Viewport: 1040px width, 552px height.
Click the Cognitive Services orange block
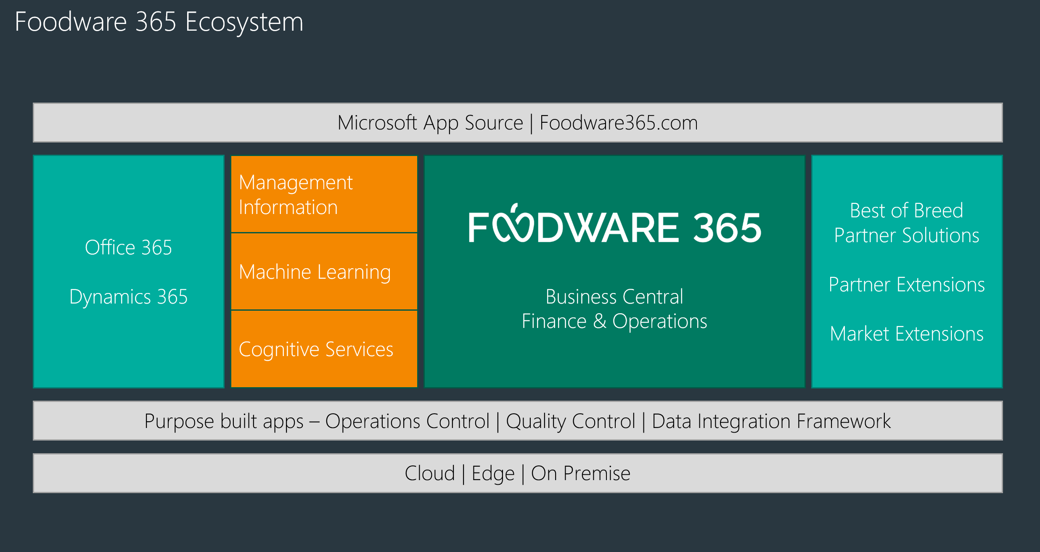[324, 349]
